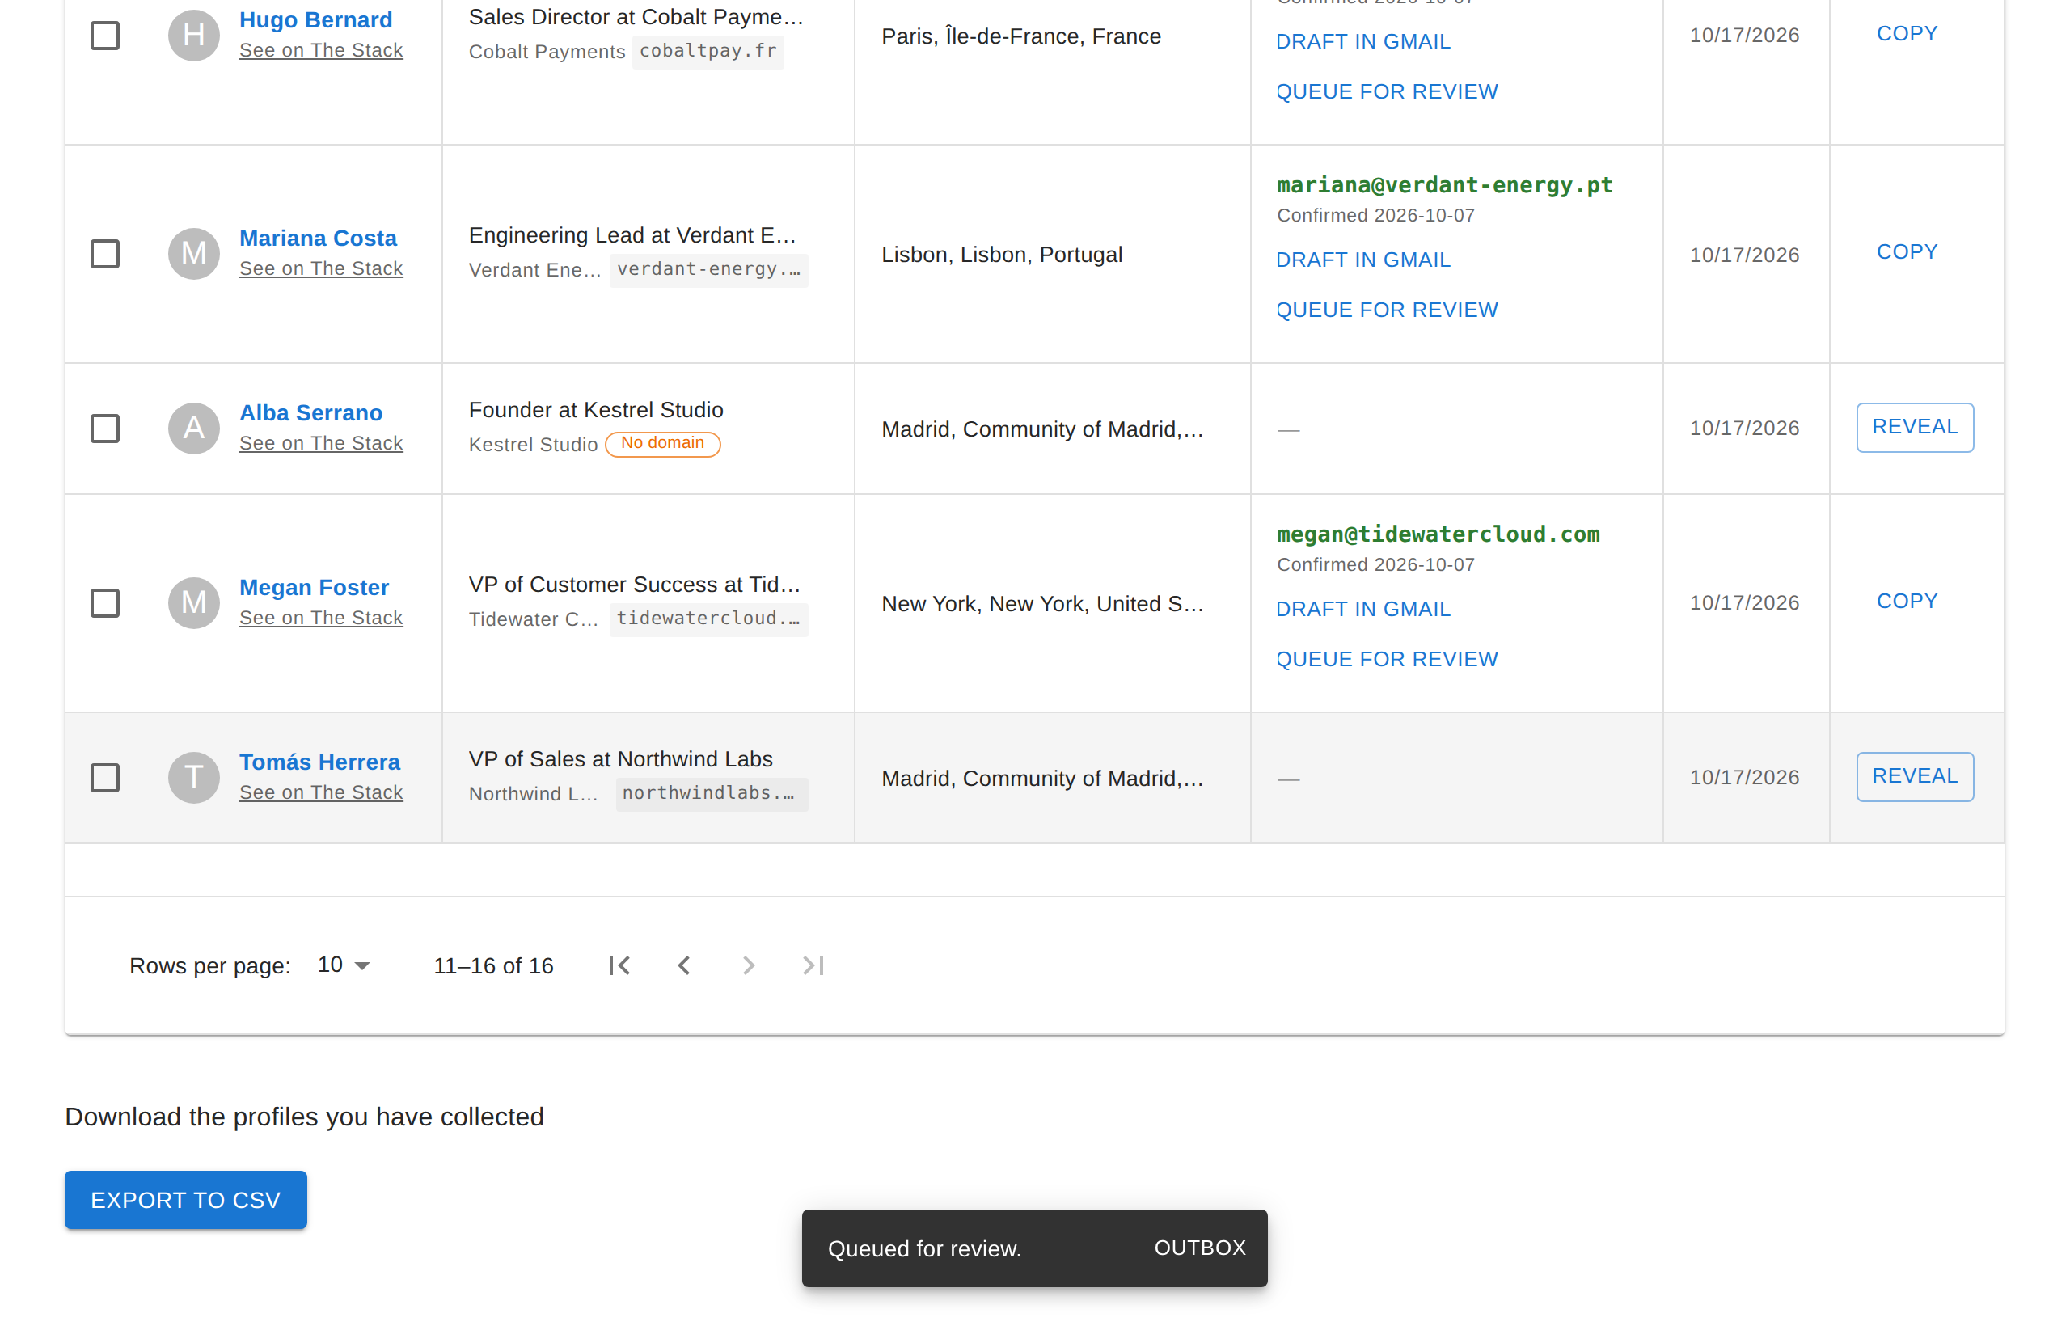Click 'New York, New York' location cell
This screenshot has width=2070, height=1326.
(x=1043, y=604)
